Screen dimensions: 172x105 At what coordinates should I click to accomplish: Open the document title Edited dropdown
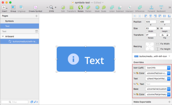click(99, 3)
